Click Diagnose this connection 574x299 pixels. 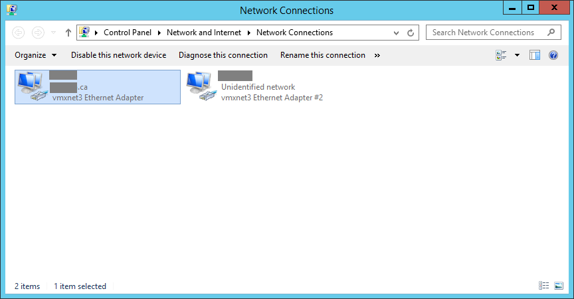coord(223,55)
